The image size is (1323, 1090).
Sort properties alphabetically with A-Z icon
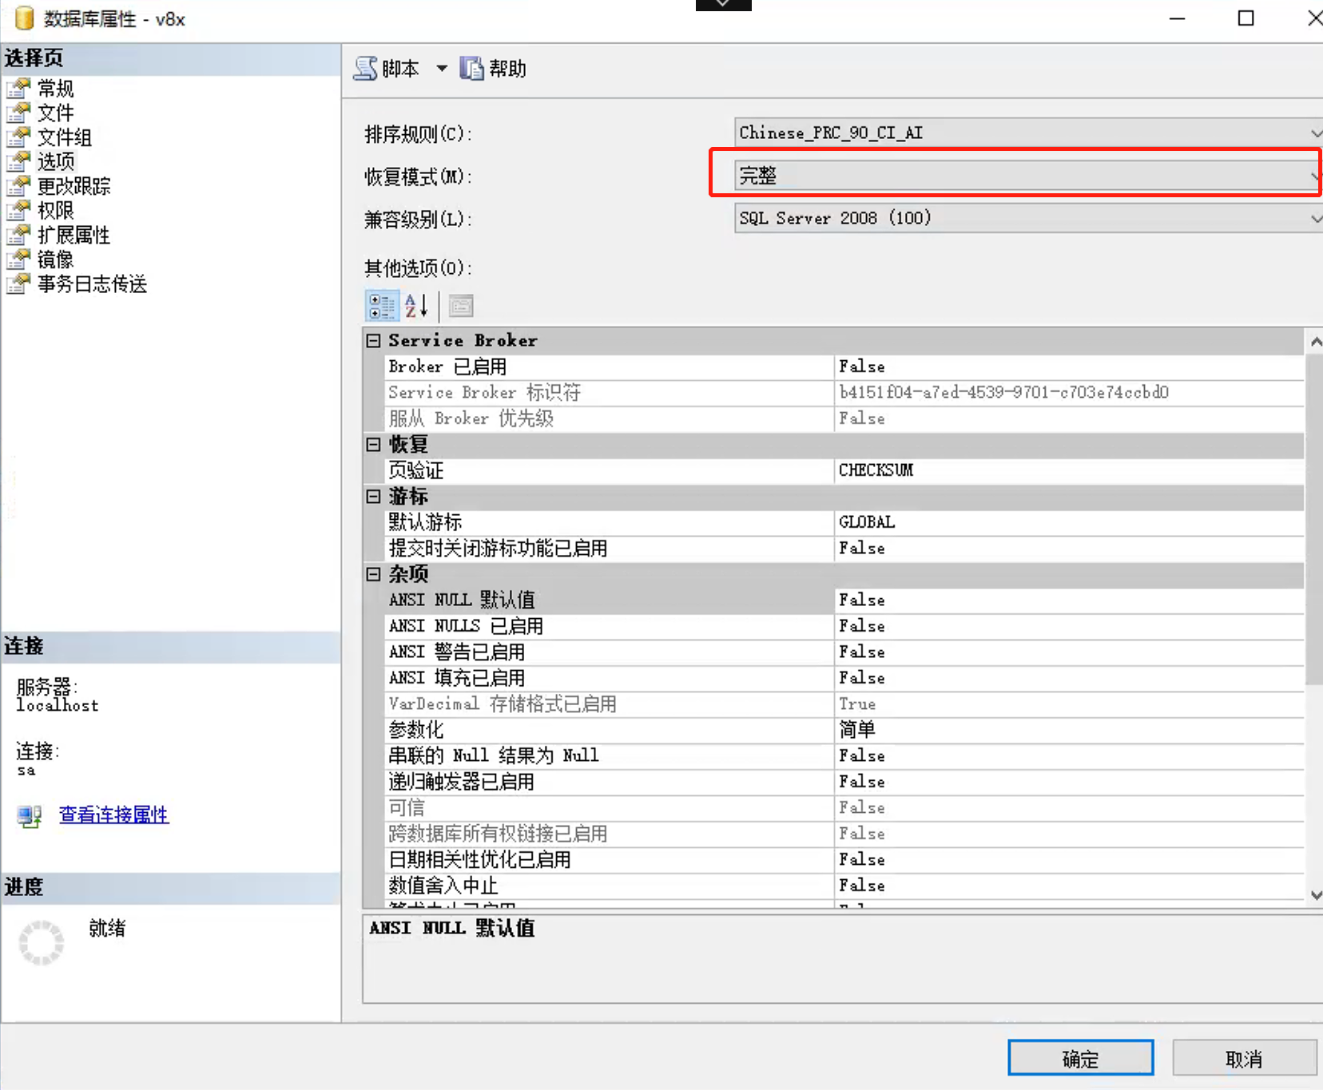coord(416,306)
